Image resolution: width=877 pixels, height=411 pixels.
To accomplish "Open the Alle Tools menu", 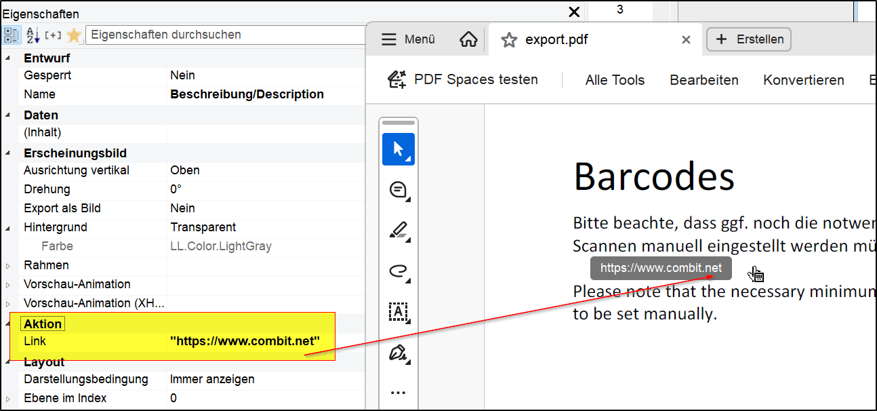I will [615, 80].
